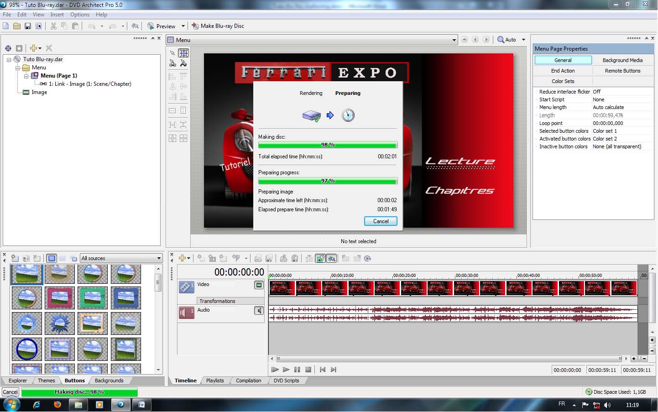Screen dimensions: 658x412
Task: Open the Options menu
Action: tap(80, 15)
